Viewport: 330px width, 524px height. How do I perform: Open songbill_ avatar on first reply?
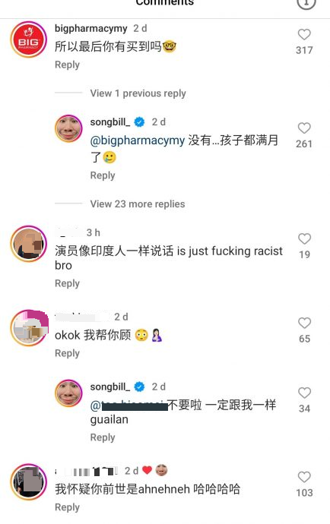click(68, 128)
